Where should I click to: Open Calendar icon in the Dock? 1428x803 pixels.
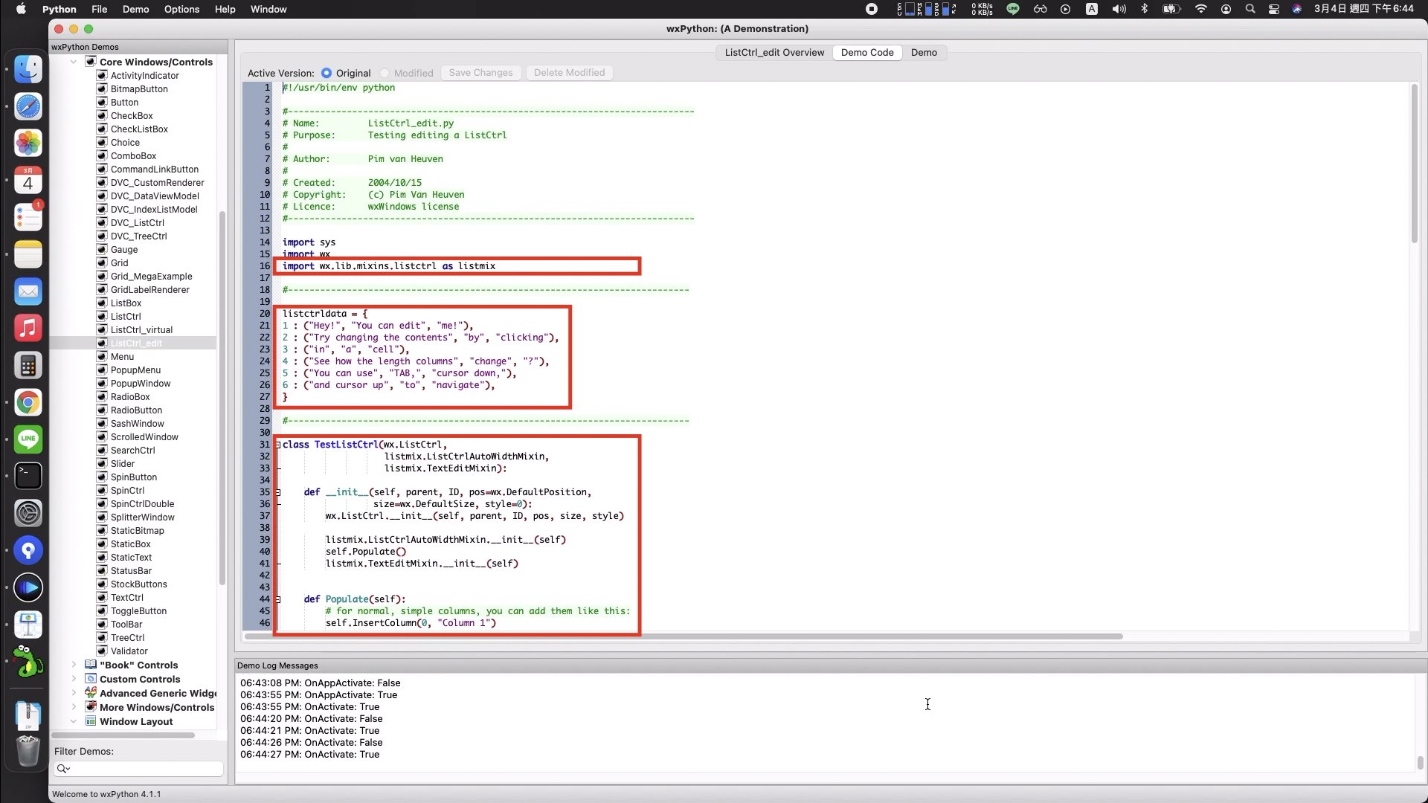tap(28, 180)
